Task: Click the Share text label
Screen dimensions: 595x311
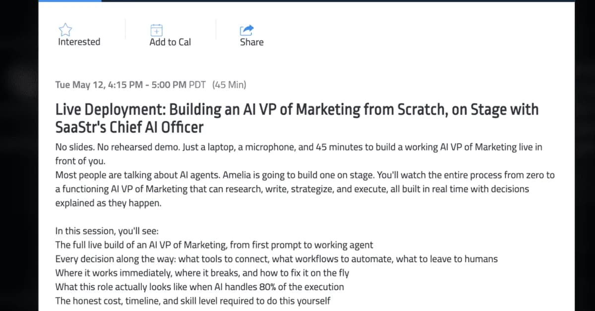Action: coord(251,42)
